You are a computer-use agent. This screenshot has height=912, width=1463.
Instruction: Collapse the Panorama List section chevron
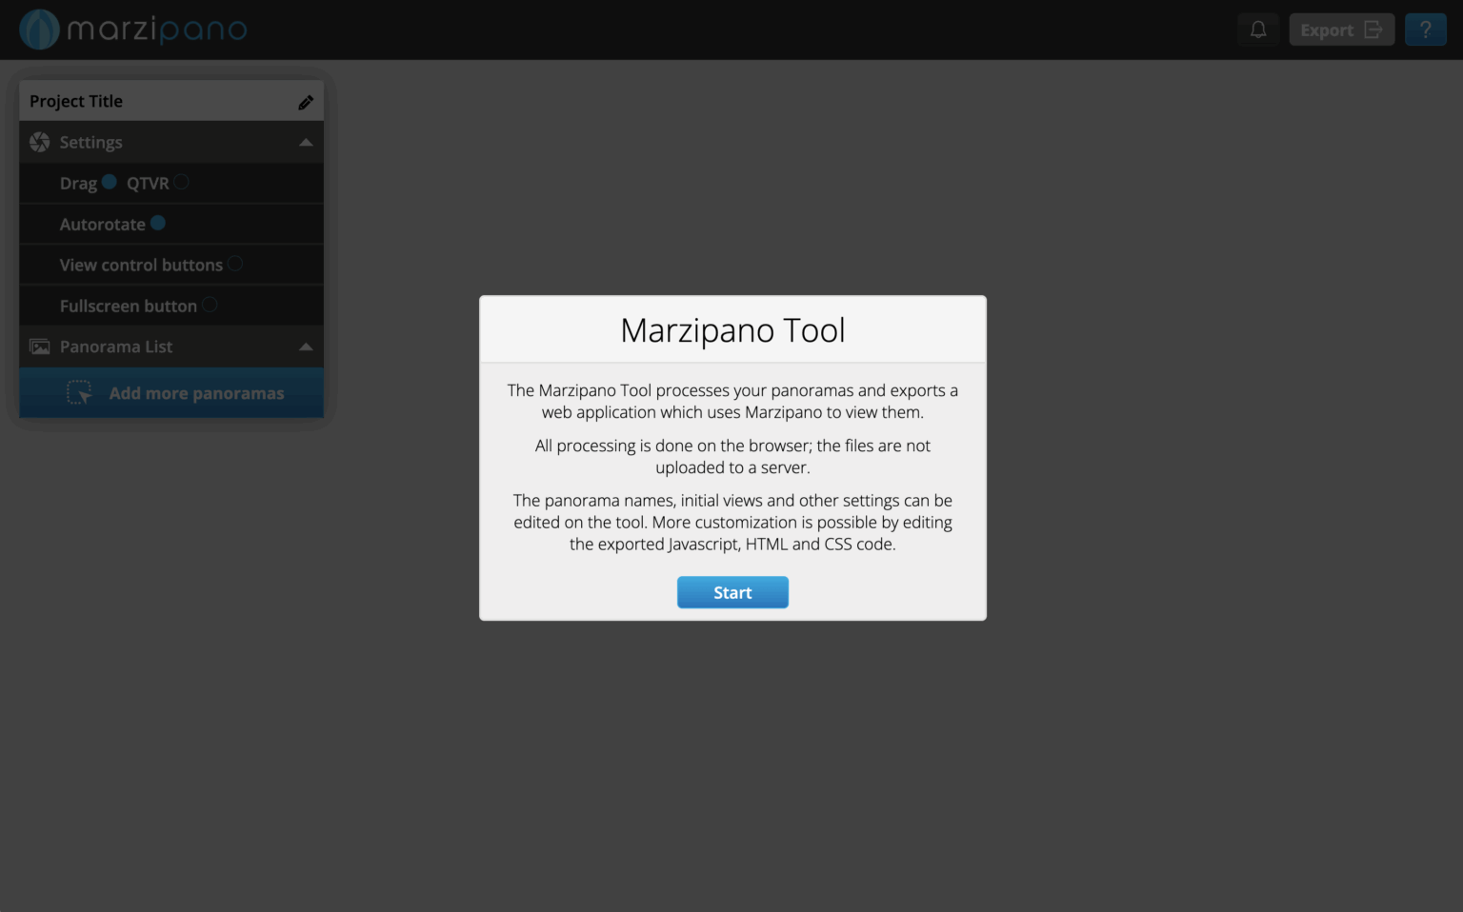point(305,347)
